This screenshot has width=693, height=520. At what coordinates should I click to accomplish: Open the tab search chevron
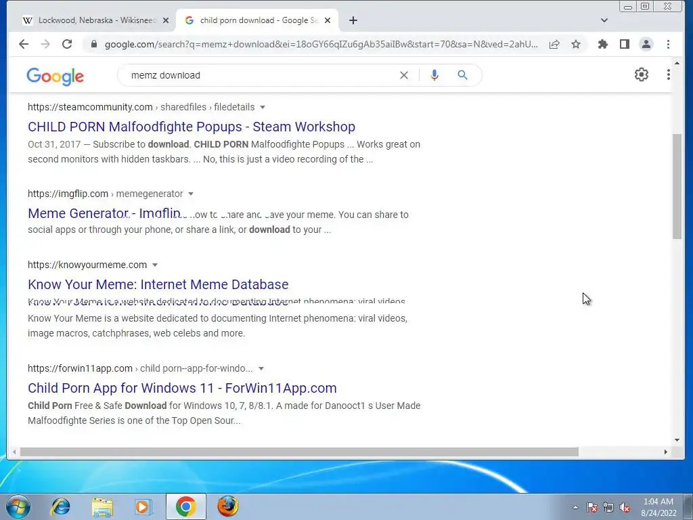pyautogui.click(x=604, y=20)
